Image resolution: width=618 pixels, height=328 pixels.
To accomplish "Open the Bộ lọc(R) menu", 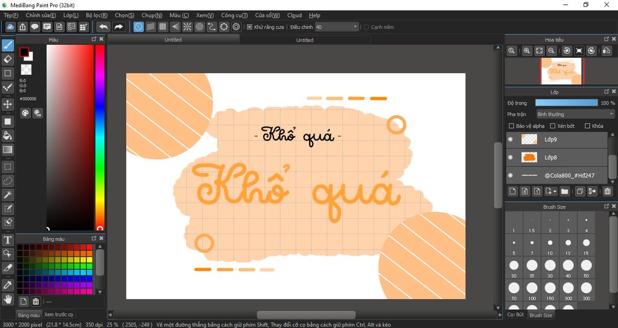I will click(x=97, y=15).
